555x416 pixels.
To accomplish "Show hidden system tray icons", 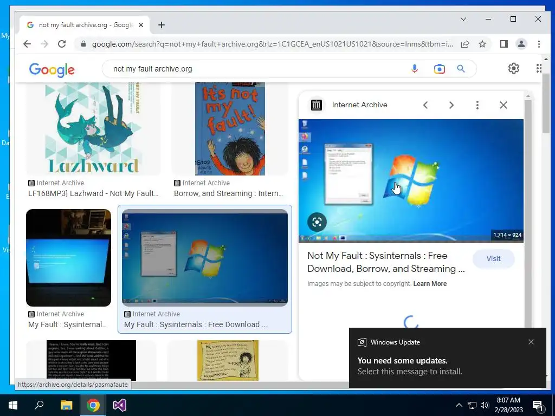I will tap(459, 405).
